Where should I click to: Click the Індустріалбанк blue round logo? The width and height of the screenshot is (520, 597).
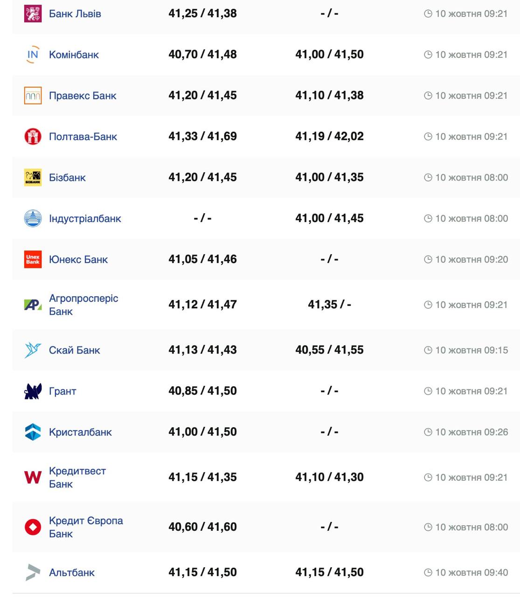(33, 218)
